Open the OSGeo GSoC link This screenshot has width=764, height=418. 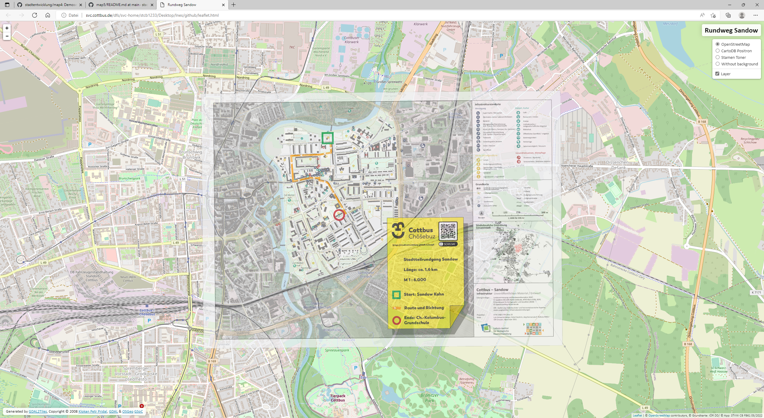[x=133, y=411]
